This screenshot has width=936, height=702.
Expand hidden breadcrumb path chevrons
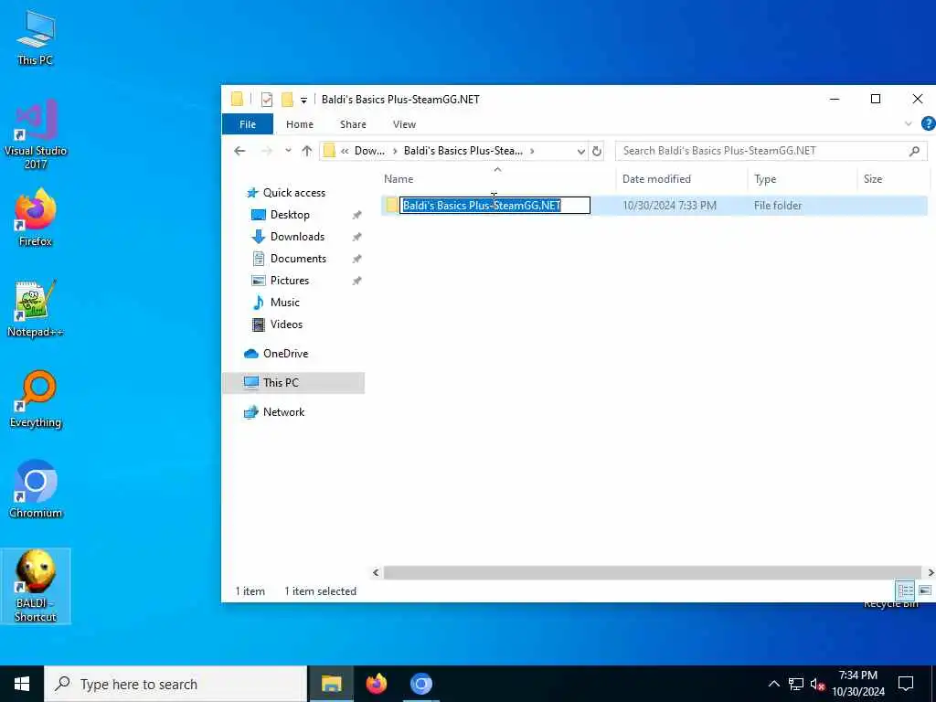coord(345,151)
